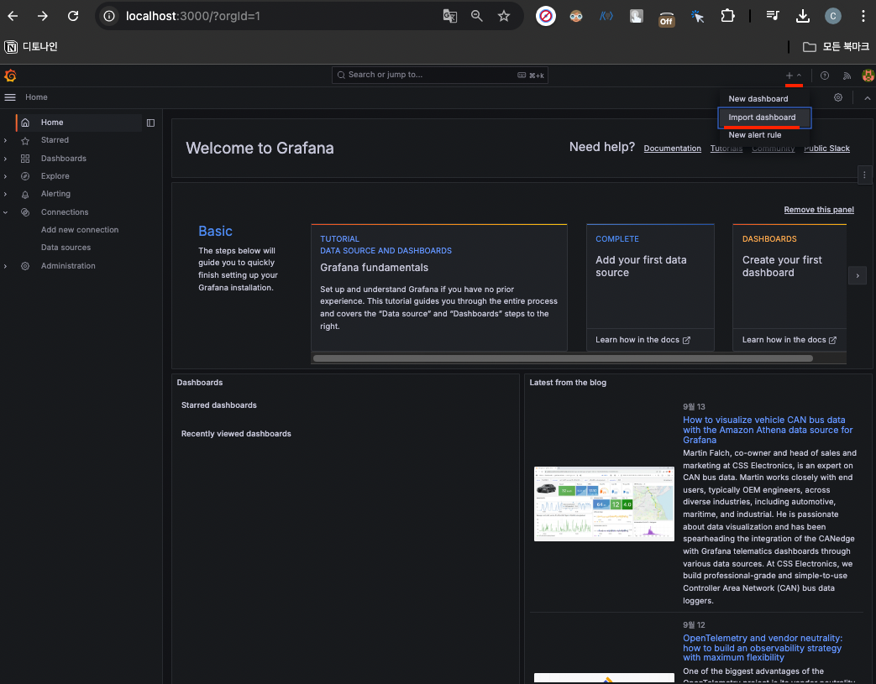Click the Search or jump to field
The width and height of the screenshot is (876, 684).
click(x=439, y=75)
